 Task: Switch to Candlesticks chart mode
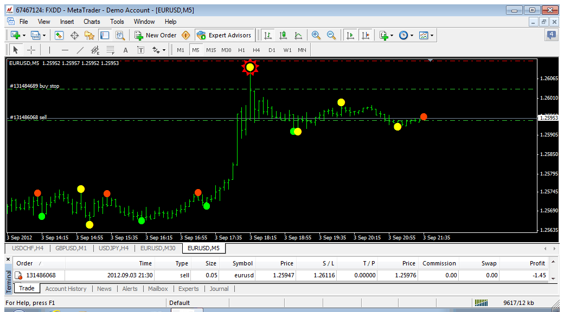(x=283, y=35)
